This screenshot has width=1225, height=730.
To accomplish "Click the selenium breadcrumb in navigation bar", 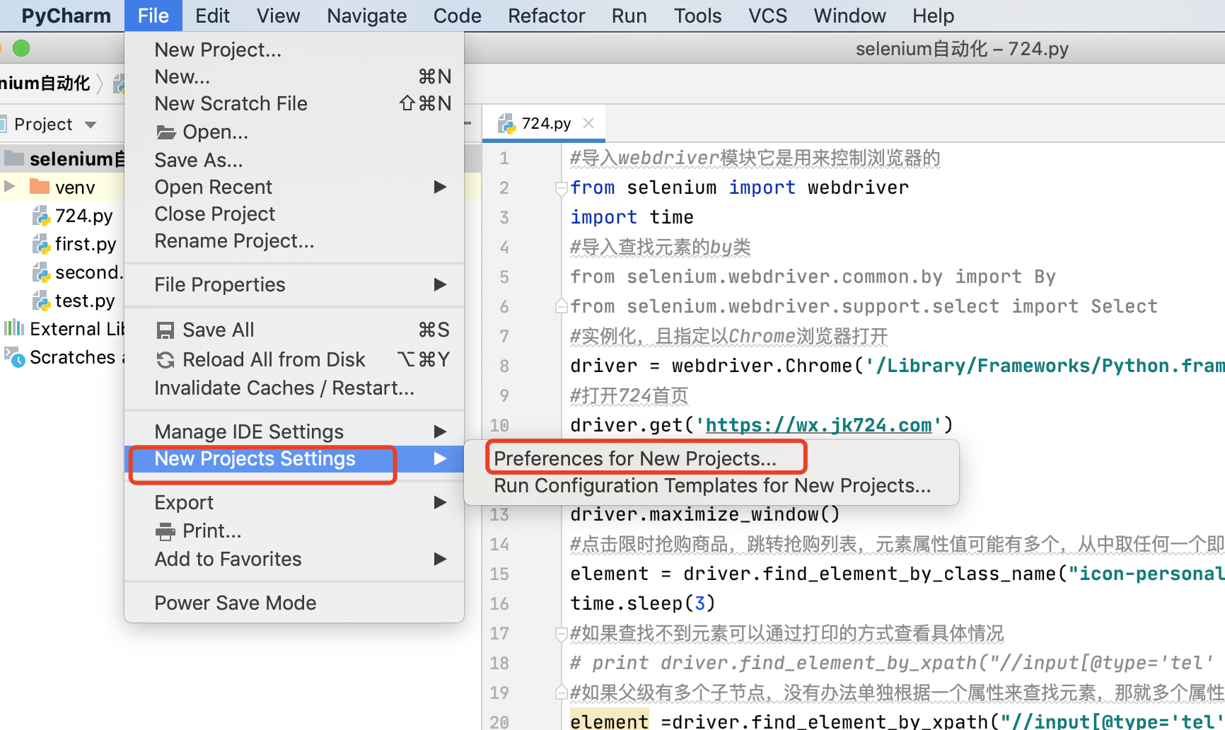I will coord(45,83).
